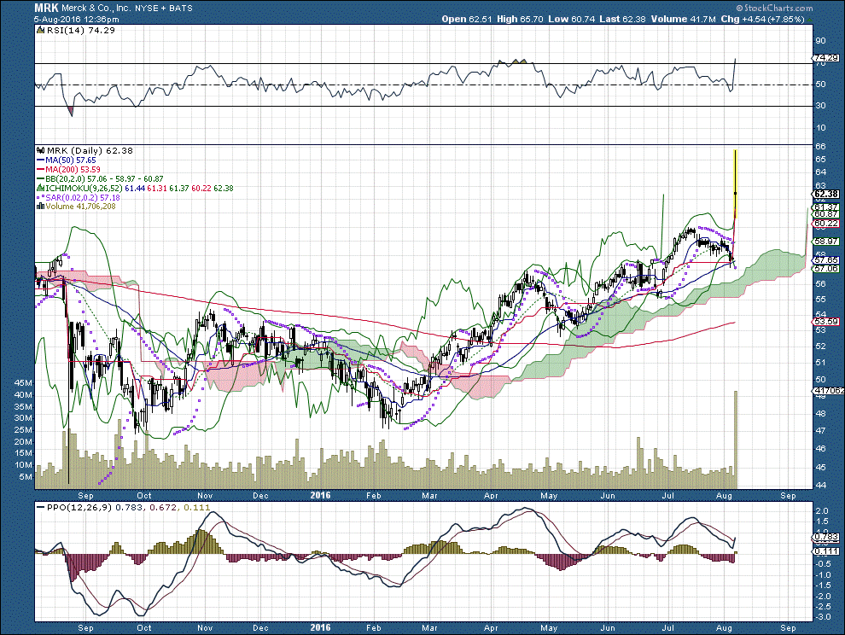The width and height of the screenshot is (845, 635).
Task: Click the High 65.70 header value
Action: coord(520,19)
